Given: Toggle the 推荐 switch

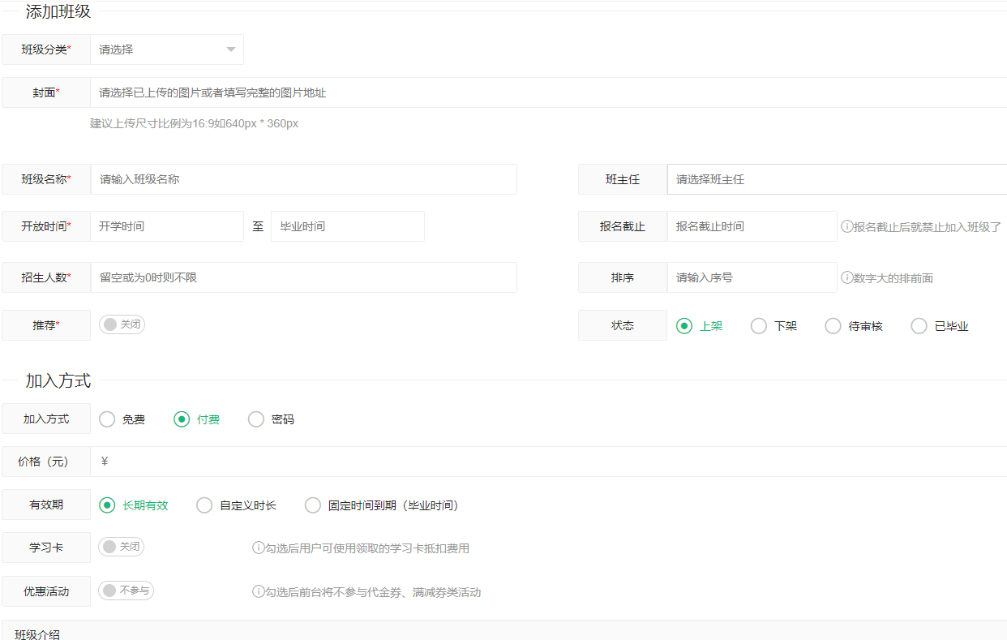Looking at the screenshot, I should click(x=122, y=324).
